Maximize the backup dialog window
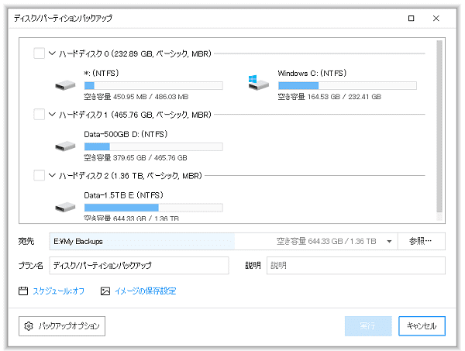Viewport: 465px width, 351px height. (412, 18)
